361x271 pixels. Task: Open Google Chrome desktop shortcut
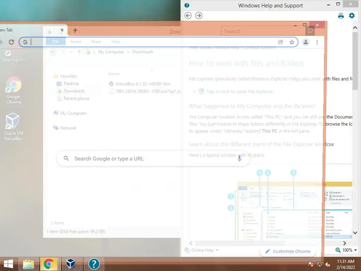pos(13,91)
